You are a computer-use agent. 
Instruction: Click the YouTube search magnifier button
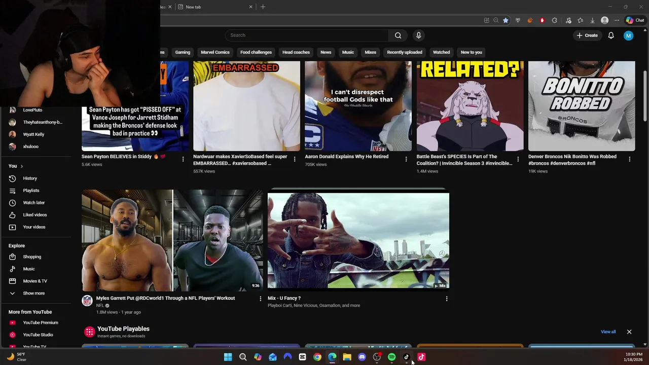pos(398,35)
